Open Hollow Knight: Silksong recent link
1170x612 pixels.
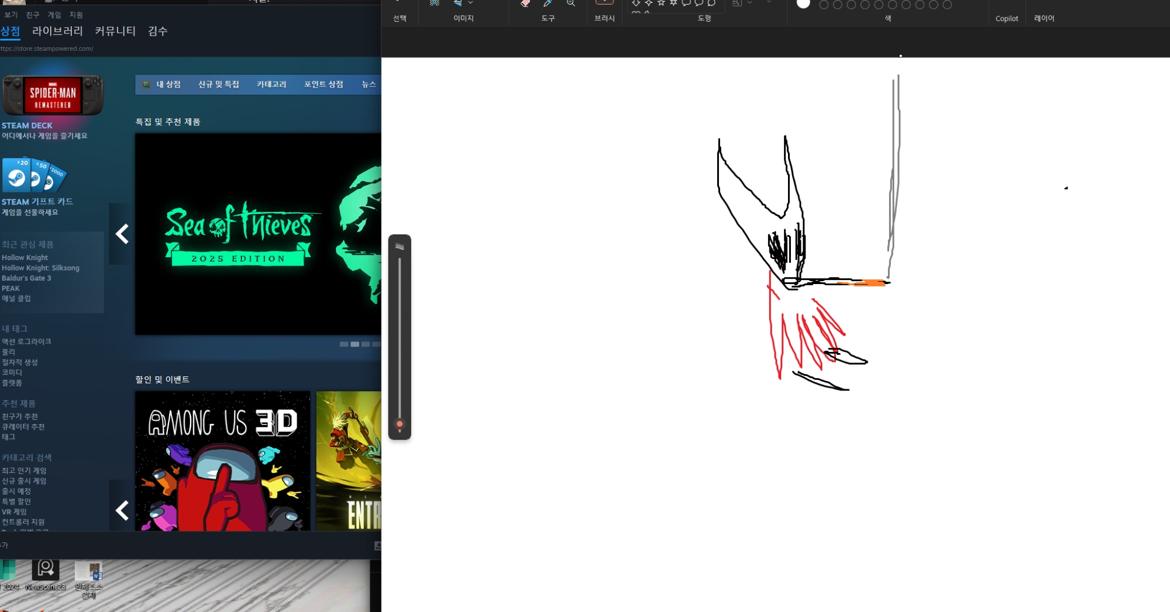[40, 268]
